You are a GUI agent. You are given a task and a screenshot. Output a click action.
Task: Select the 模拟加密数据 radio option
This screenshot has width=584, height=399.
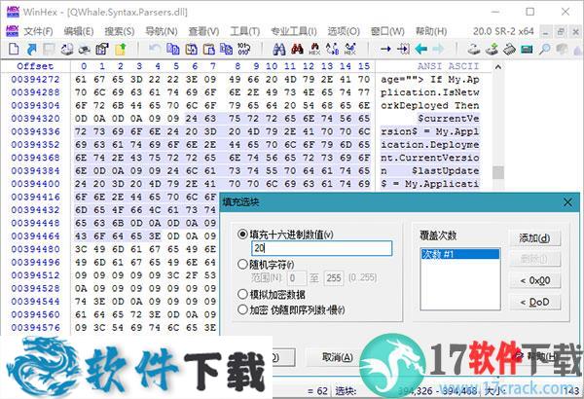[x=242, y=294]
